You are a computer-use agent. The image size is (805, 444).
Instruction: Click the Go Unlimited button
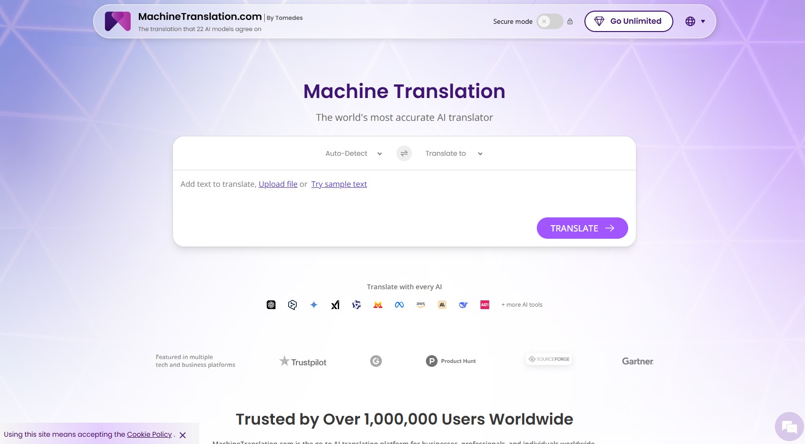pos(628,21)
